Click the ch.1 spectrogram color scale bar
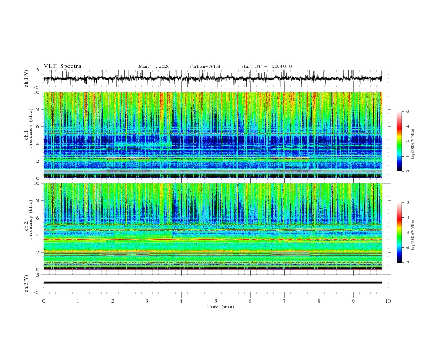 [399, 141]
